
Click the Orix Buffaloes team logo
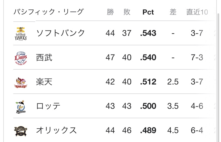[21, 130]
